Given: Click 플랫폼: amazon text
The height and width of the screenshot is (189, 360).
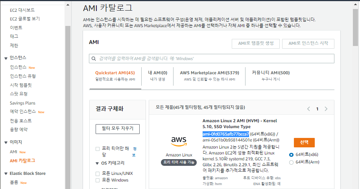Looking at the screenshot, I should [x=215, y=178].
